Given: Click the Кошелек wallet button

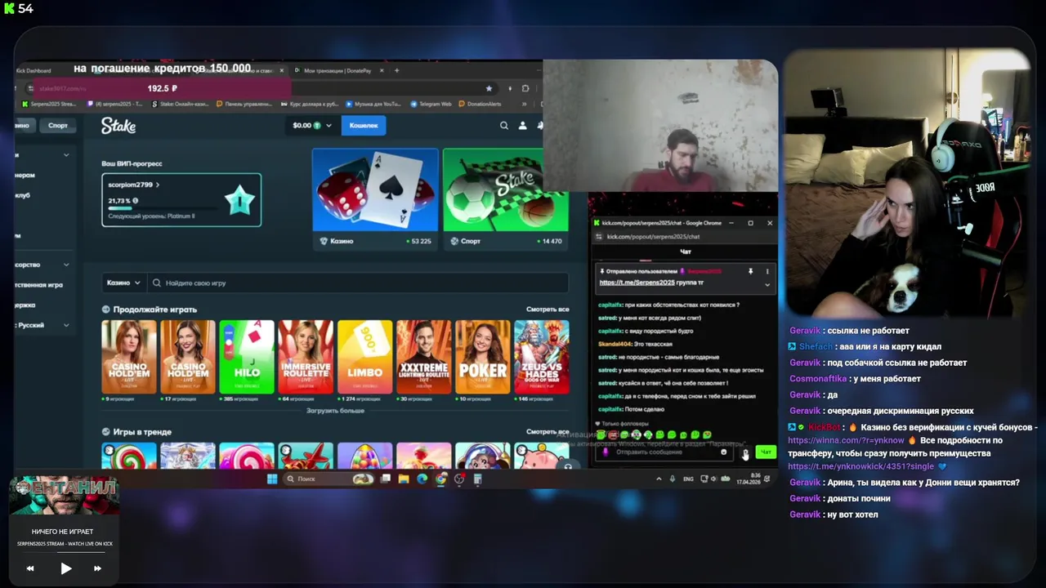Looking at the screenshot, I should click(x=364, y=126).
